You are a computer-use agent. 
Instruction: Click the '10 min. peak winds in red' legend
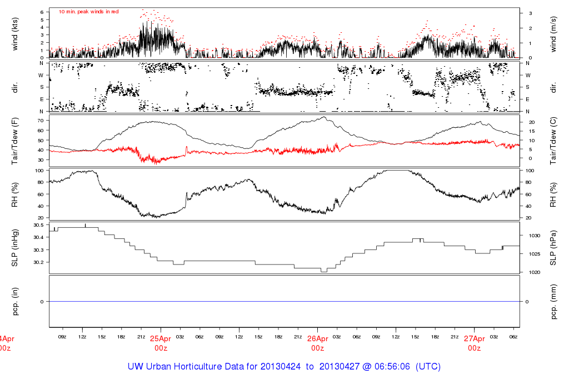click(x=88, y=12)
